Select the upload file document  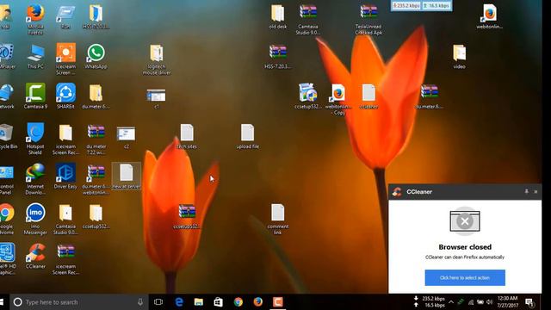click(x=247, y=136)
